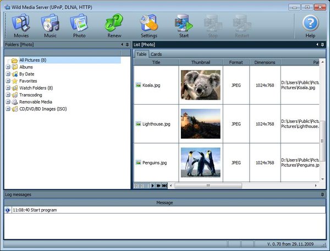The height and width of the screenshot is (251, 330).
Task: Expand the Albums tree node
Action: click(x=8, y=67)
